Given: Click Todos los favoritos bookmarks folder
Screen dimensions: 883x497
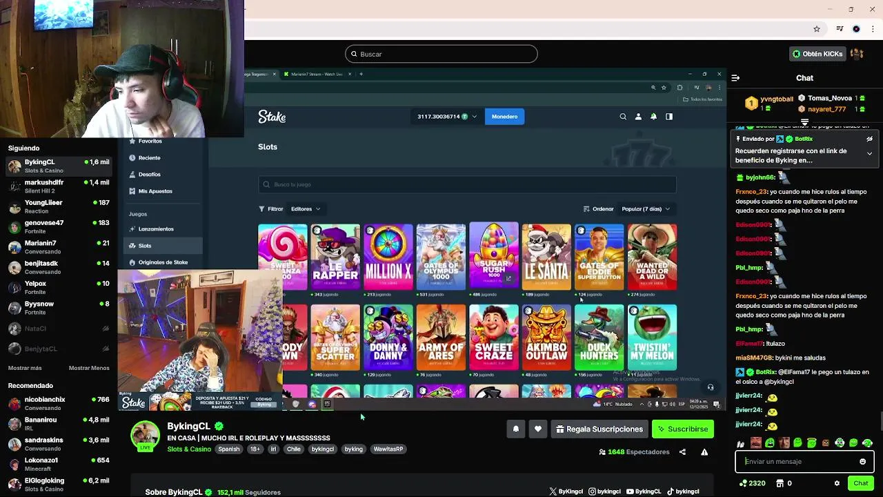Looking at the screenshot, I should click(x=703, y=99).
